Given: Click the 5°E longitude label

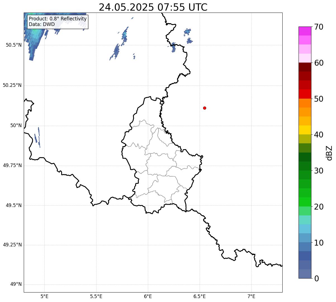Looking at the screenshot, I should click(x=44, y=296).
